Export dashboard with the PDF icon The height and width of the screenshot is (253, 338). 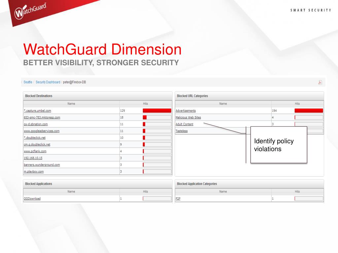coord(320,82)
